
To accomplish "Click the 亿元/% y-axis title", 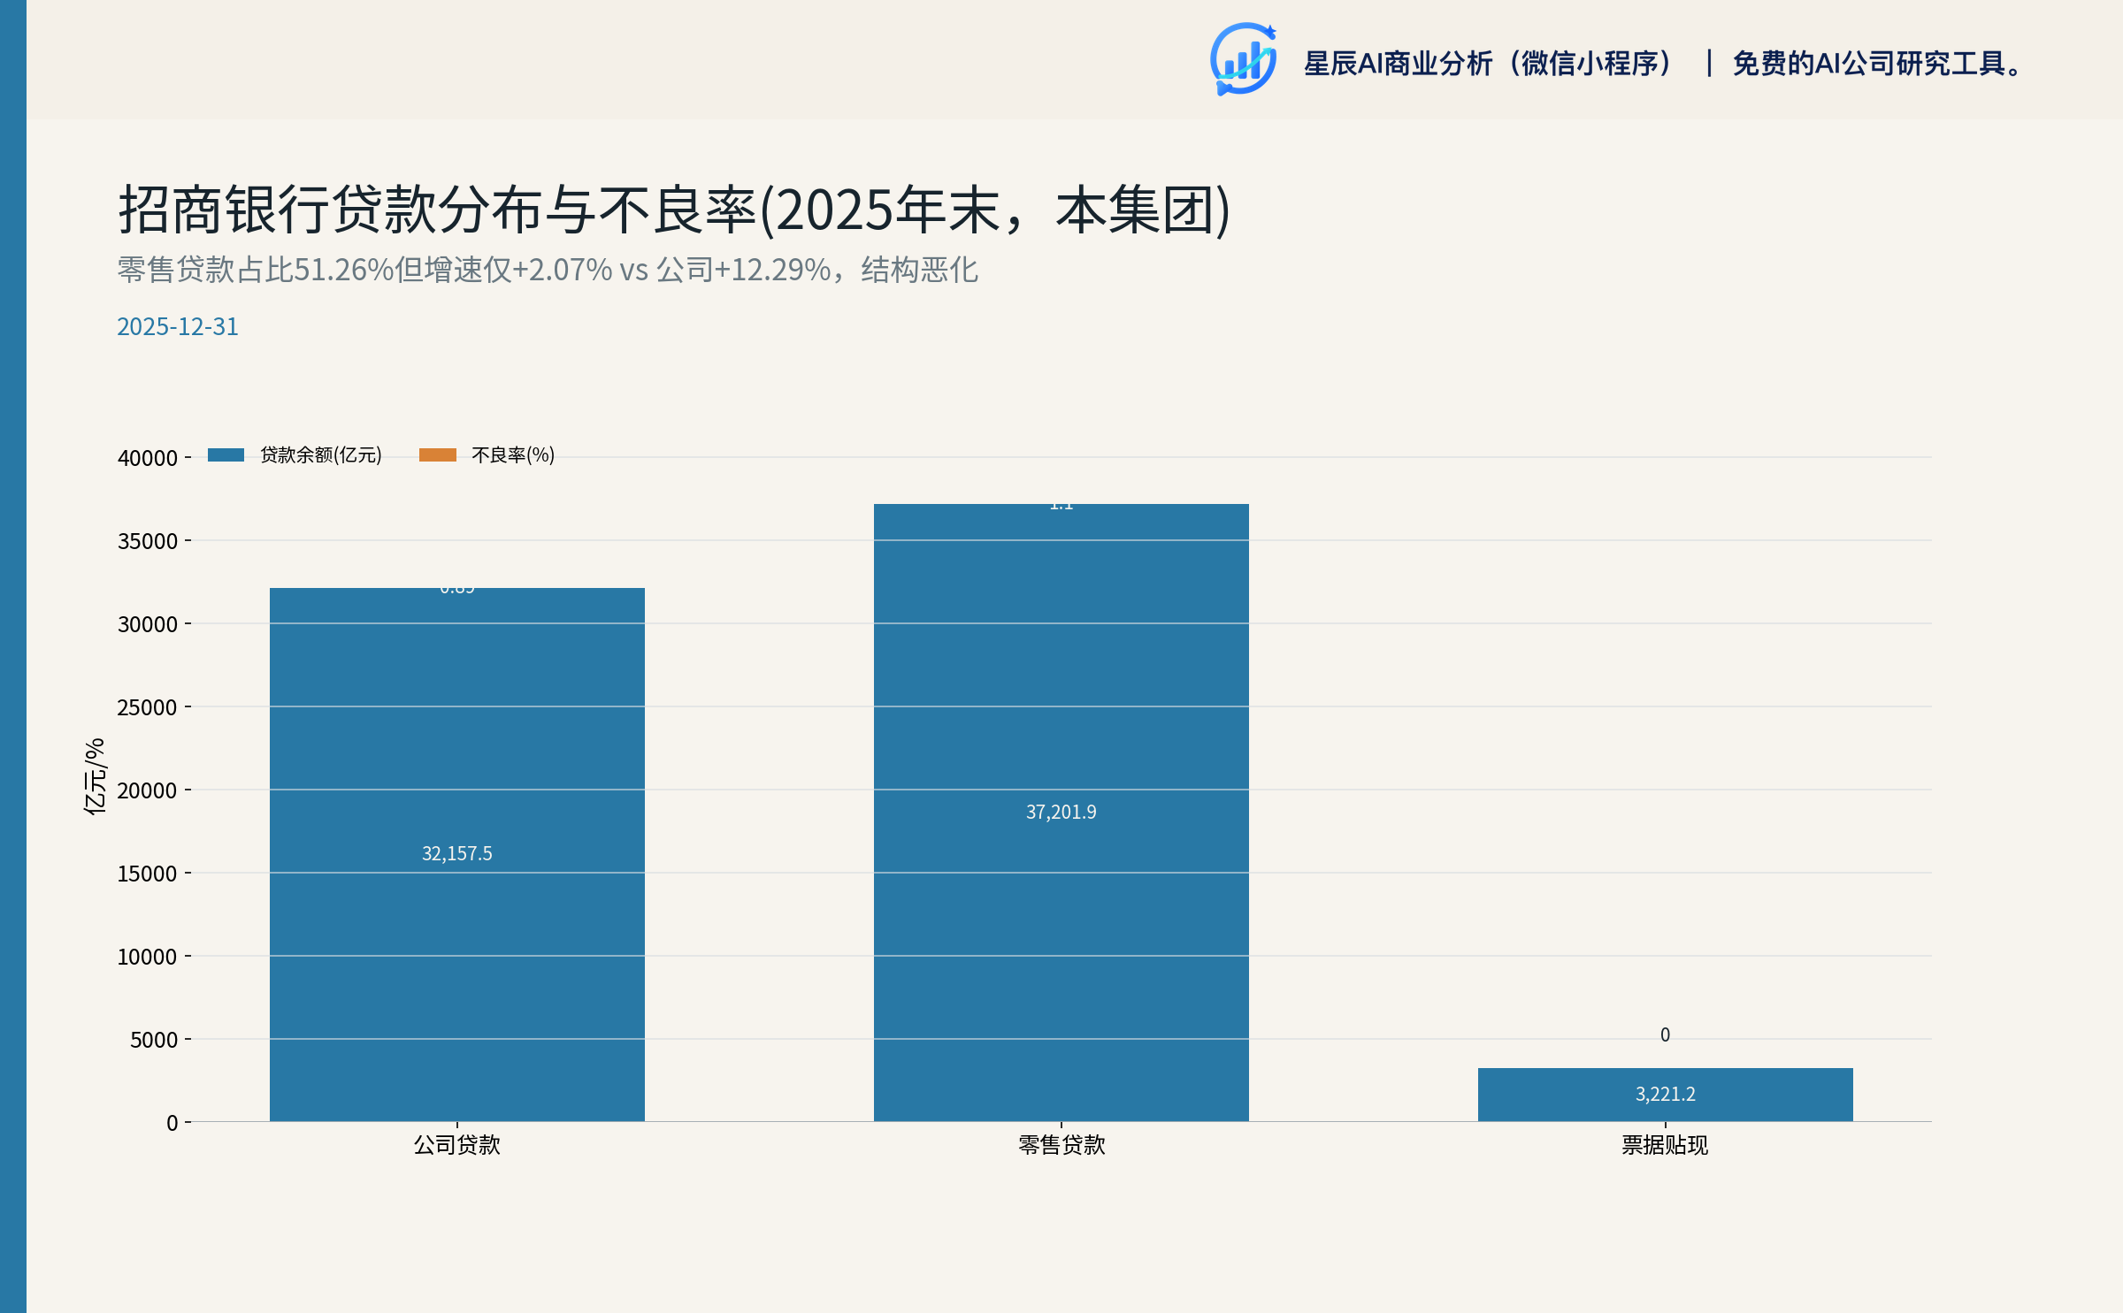I will coord(95,776).
